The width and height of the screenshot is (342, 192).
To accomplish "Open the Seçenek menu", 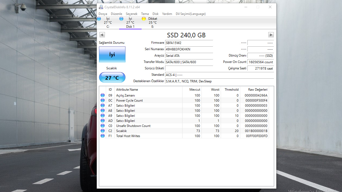I will click(131, 14).
